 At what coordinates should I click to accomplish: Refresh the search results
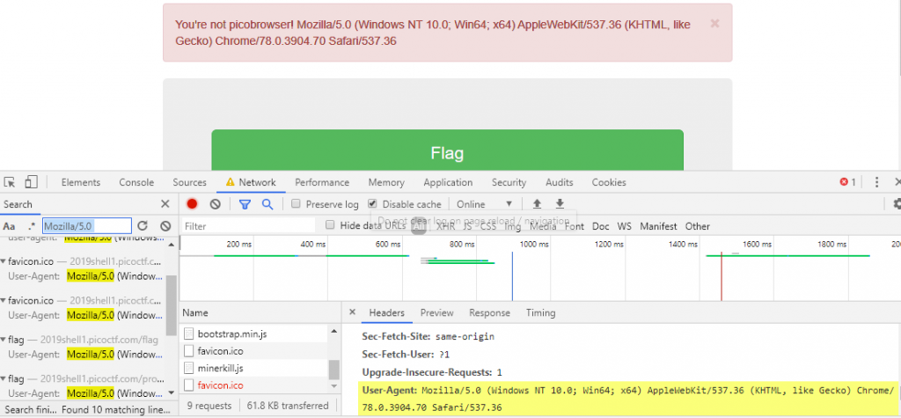(x=143, y=226)
